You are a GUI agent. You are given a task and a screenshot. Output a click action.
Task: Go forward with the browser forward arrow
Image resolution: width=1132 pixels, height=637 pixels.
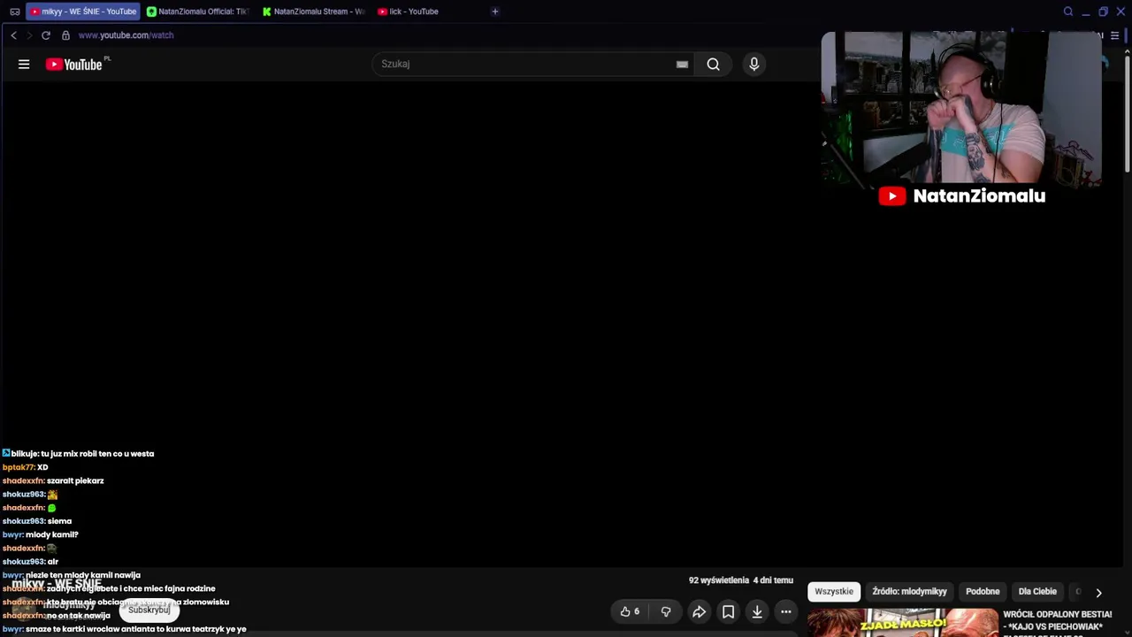click(29, 35)
